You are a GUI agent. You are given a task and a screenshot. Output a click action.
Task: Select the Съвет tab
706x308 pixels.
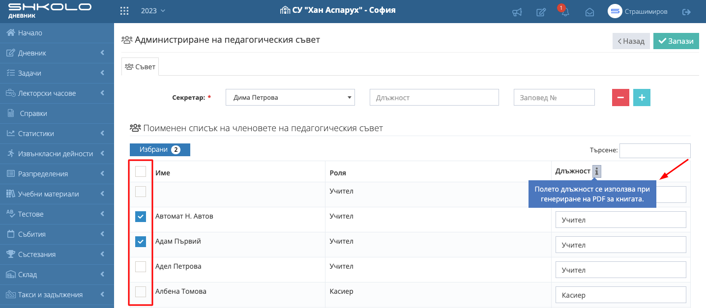tap(140, 67)
